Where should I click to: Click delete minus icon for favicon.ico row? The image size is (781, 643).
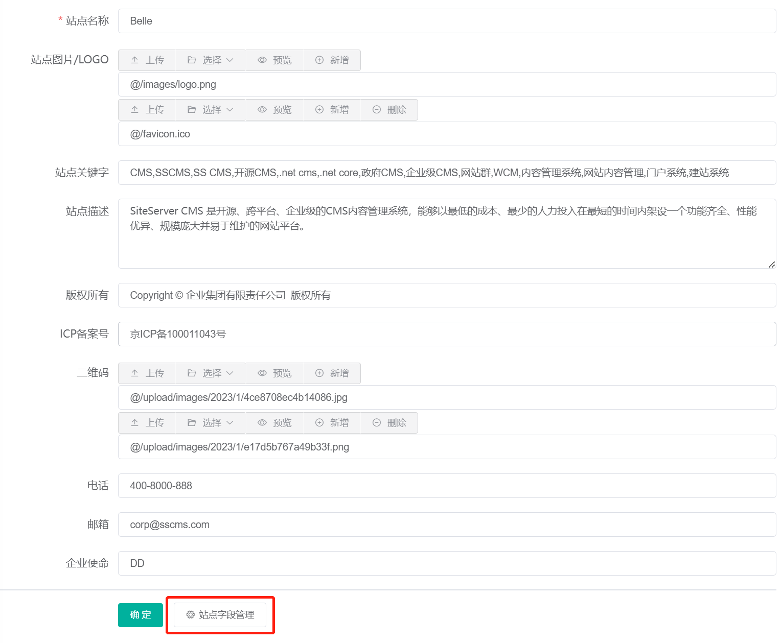[x=377, y=110]
